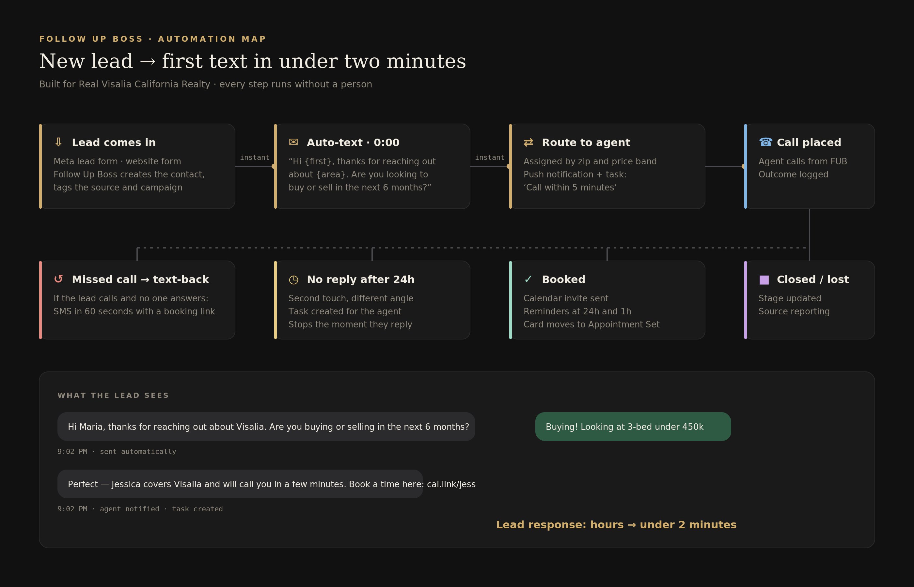This screenshot has height=587, width=914.
Task: Click the green 'Buying! Looking at 3-bed' bubble
Action: (x=633, y=427)
